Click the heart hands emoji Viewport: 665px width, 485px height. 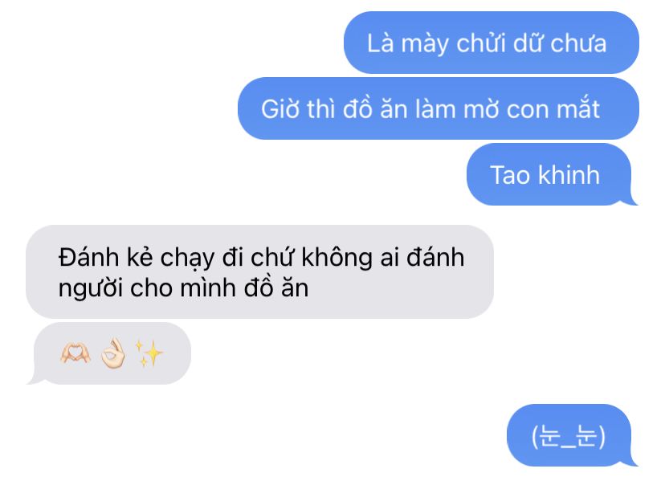[x=75, y=353]
